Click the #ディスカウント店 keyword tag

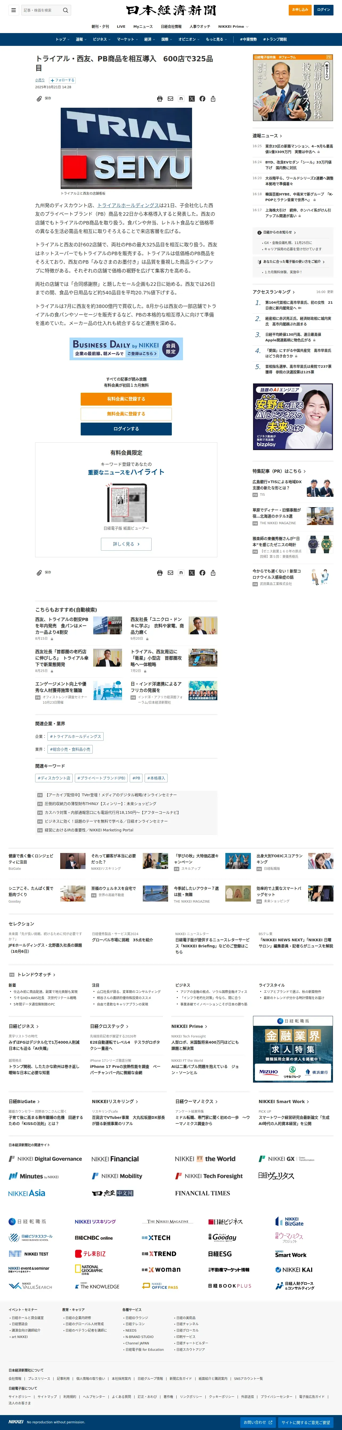[54, 778]
